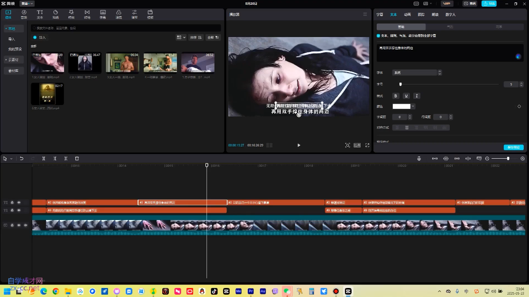Screen dimensions: 529x297
Task: Click the 字号 font size slider handle
Action: [x=400, y=84]
